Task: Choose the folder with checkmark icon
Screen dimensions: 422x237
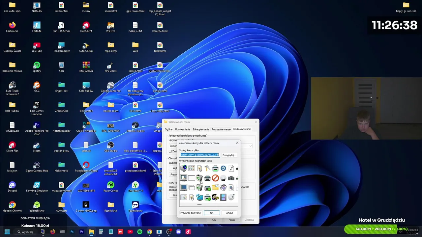Action: click(215, 188)
